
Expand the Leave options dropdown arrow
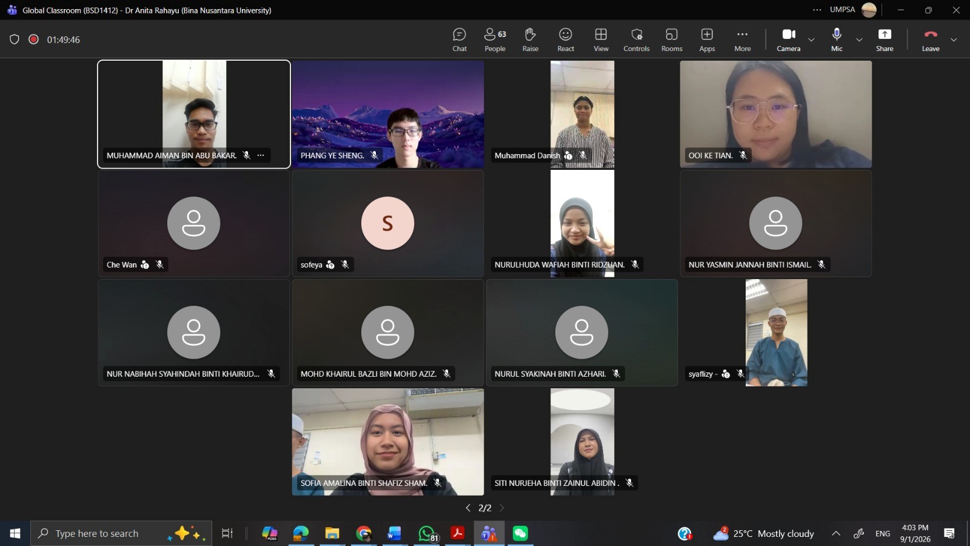pyautogui.click(x=954, y=40)
